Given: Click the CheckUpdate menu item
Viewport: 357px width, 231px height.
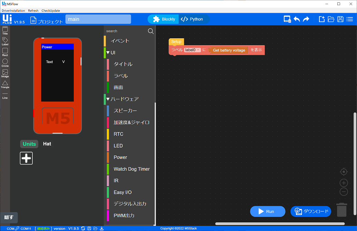Looking at the screenshot, I should tap(51, 11).
